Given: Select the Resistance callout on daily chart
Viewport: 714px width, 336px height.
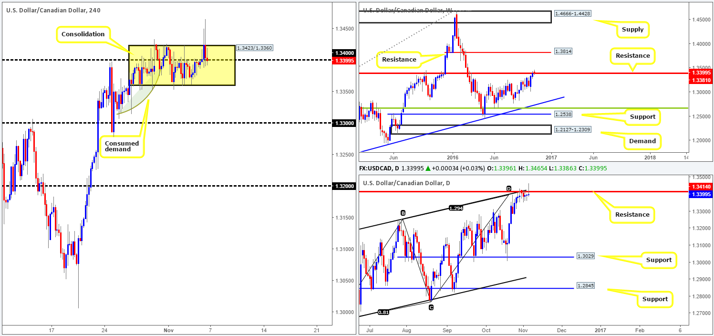Looking at the screenshot, I should pos(632,215).
